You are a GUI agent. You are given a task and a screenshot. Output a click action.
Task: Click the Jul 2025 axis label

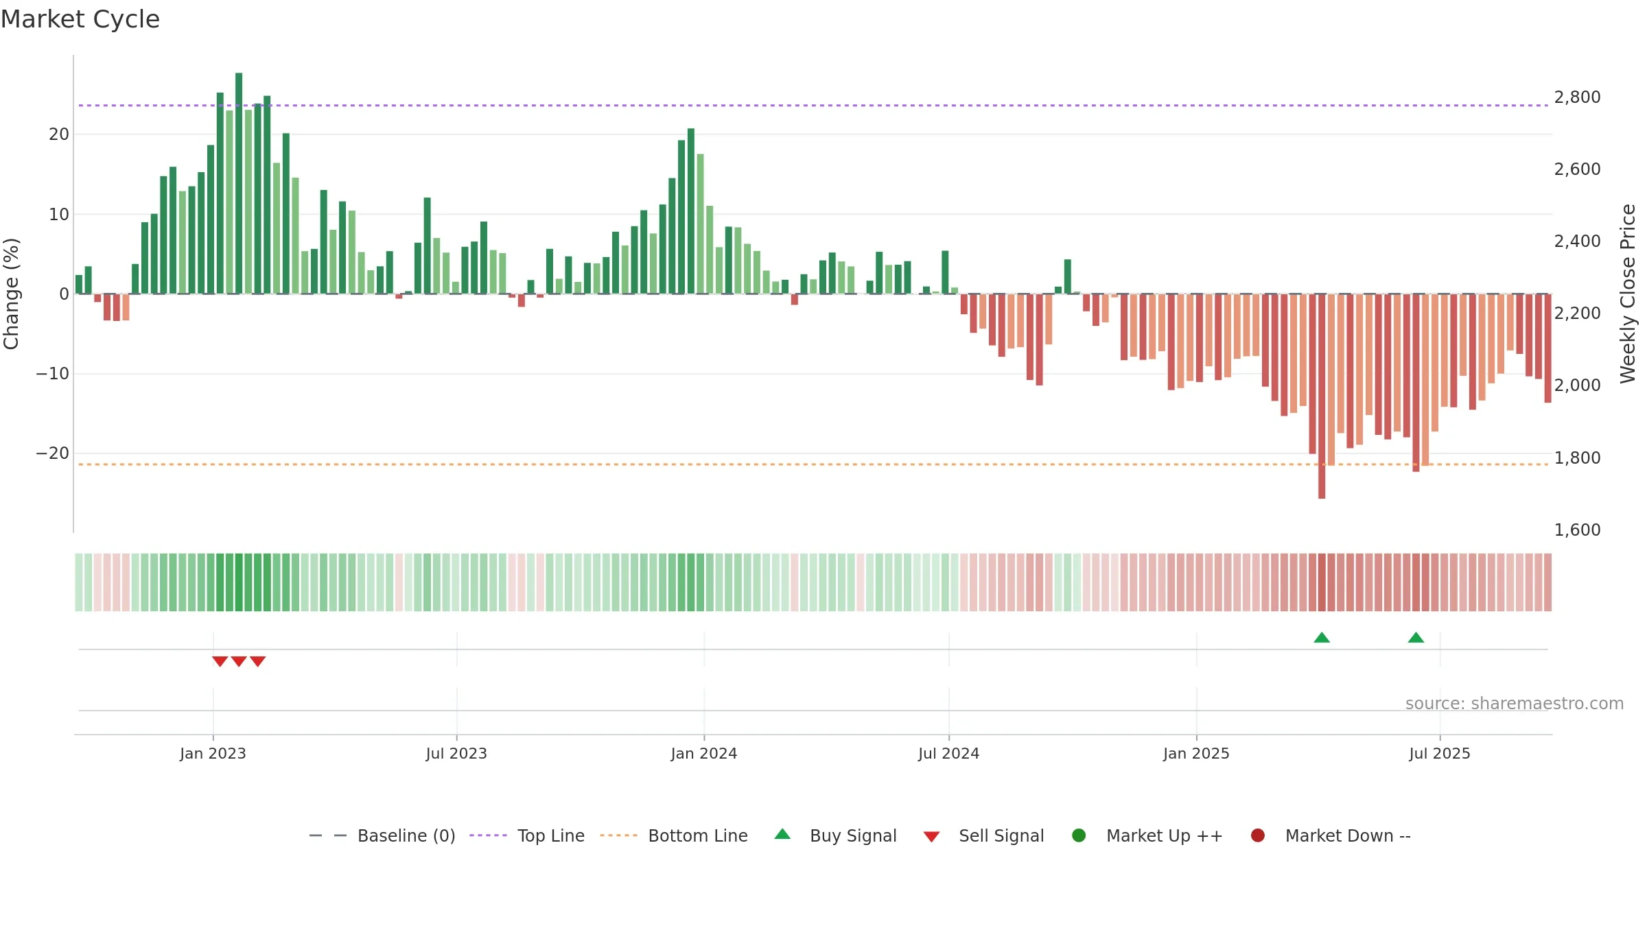1440,753
